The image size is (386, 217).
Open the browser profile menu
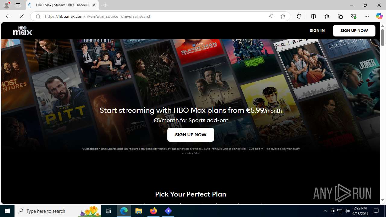[6, 5]
